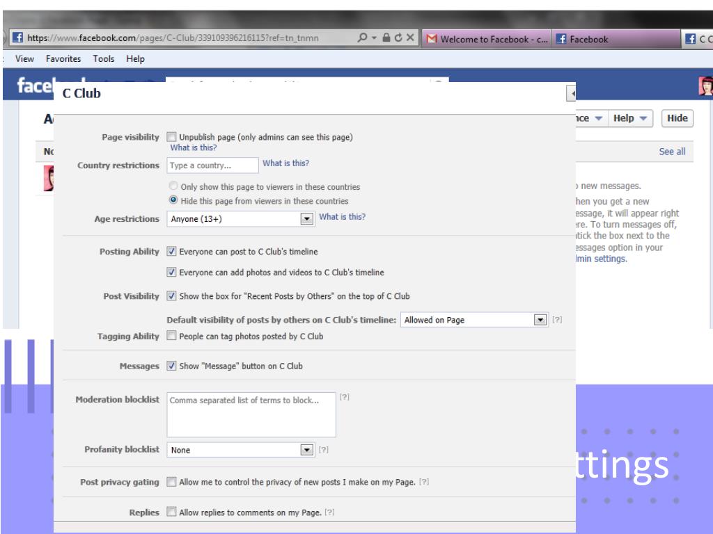
Task: Open the browser Help menu
Action: click(136, 58)
